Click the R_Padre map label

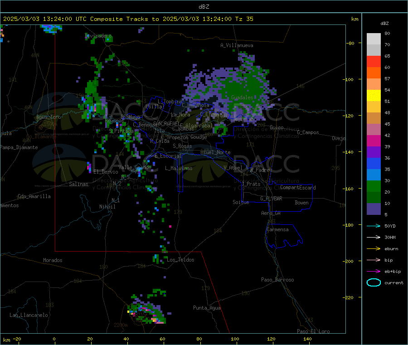point(260,170)
